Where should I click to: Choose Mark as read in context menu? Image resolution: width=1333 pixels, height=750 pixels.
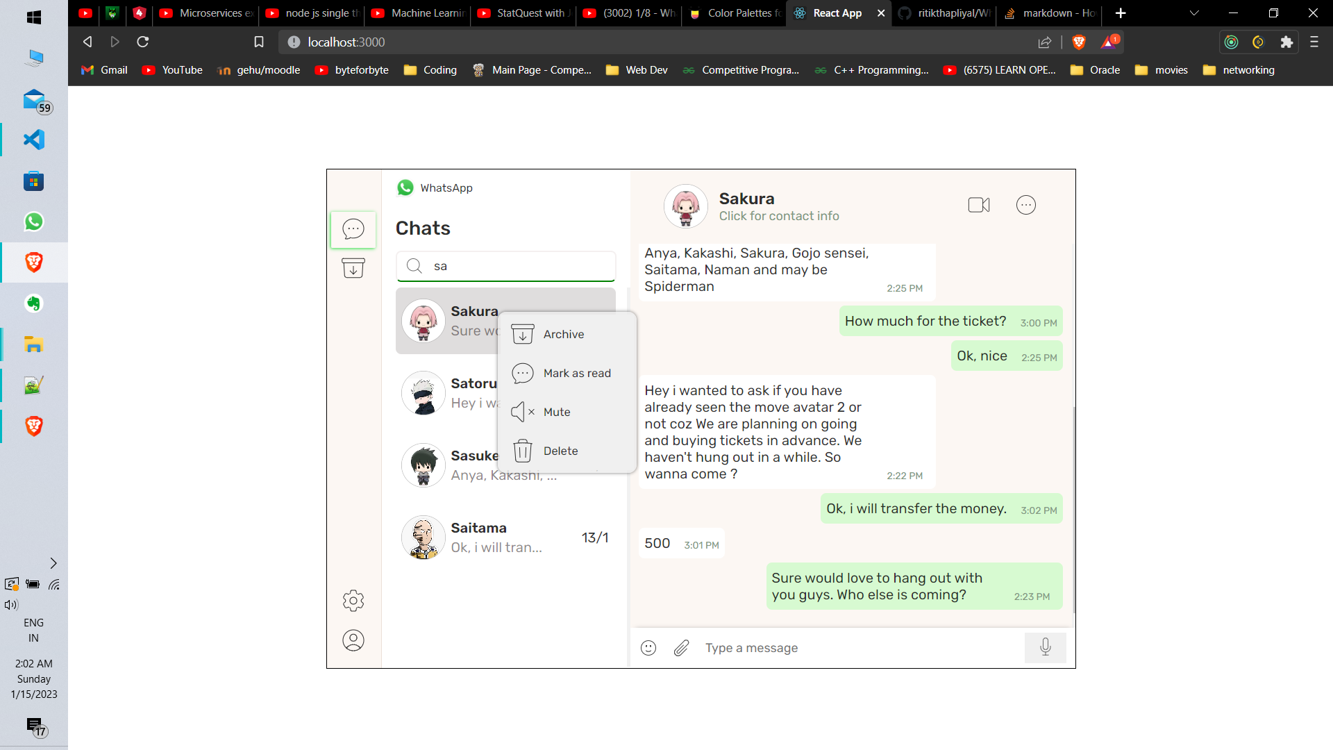pos(567,373)
